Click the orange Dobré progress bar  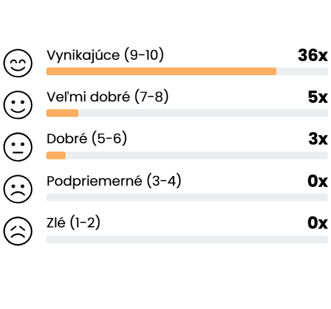(x=56, y=155)
